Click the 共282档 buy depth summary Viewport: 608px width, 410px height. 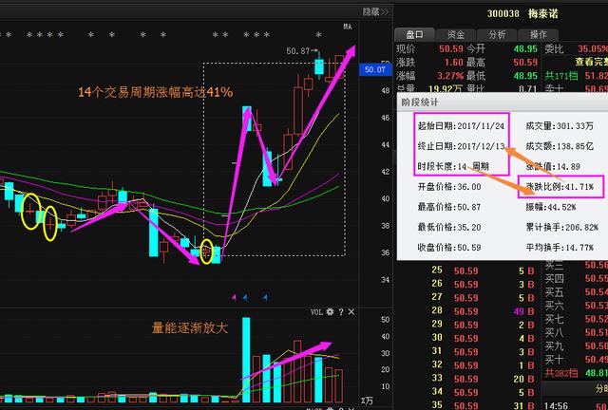tap(561, 373)
